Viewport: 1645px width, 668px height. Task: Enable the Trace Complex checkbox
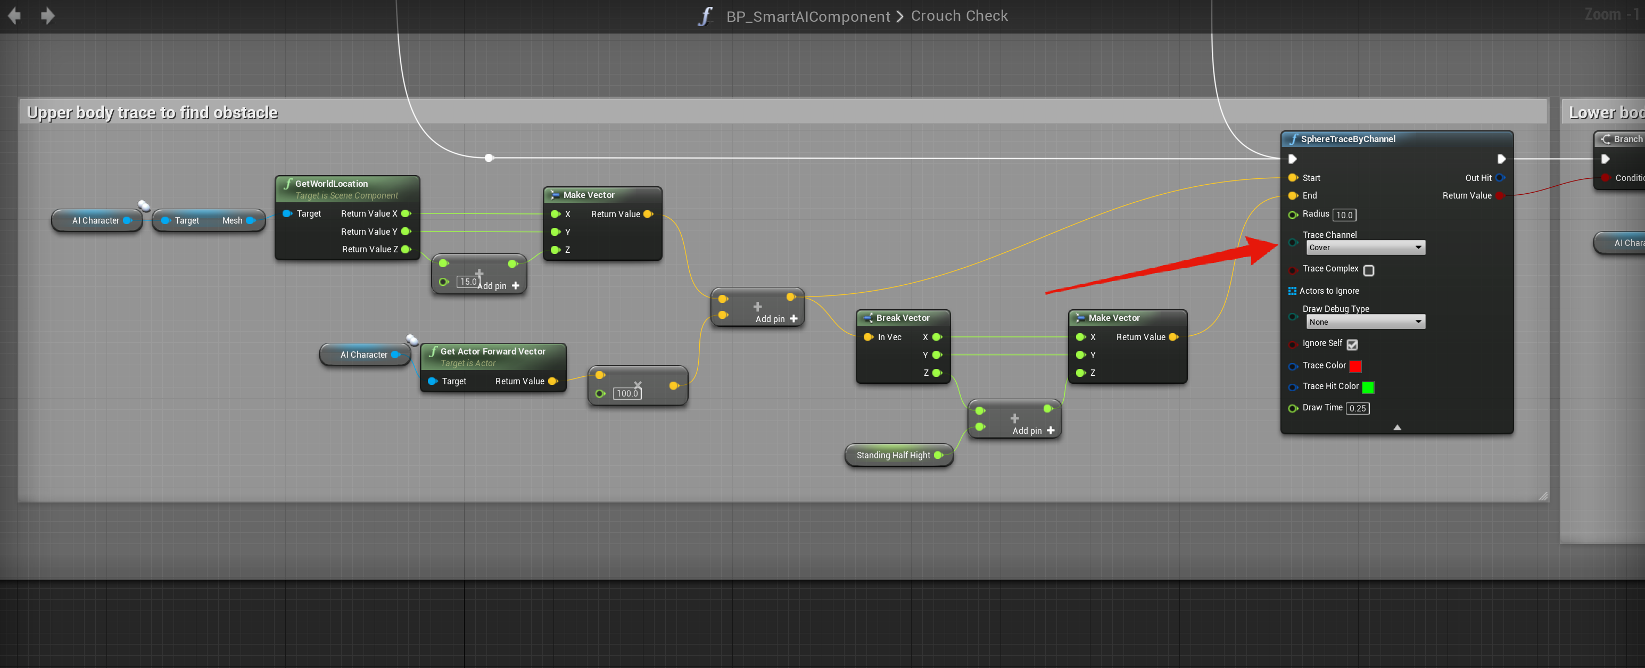[1368, 270]
